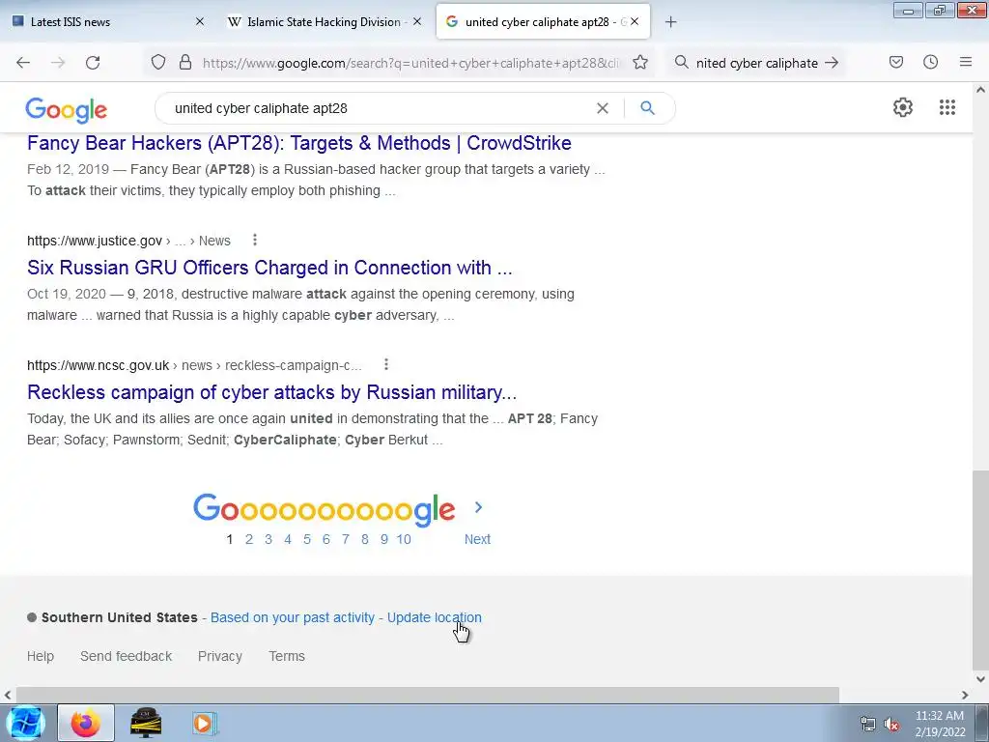Go back using the browser back arrow
989x742 pixels.
tap(23, 63)
